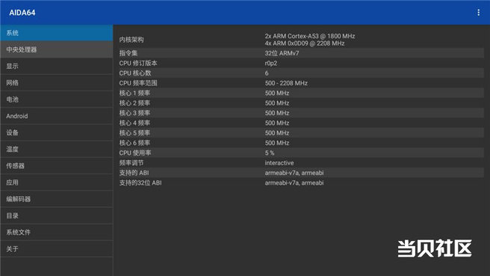The image size is (490, 276).
Task: Select the 系统 sidebar item
Action: point(57,33)
